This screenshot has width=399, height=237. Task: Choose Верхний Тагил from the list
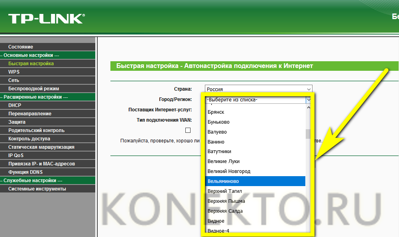255,191
